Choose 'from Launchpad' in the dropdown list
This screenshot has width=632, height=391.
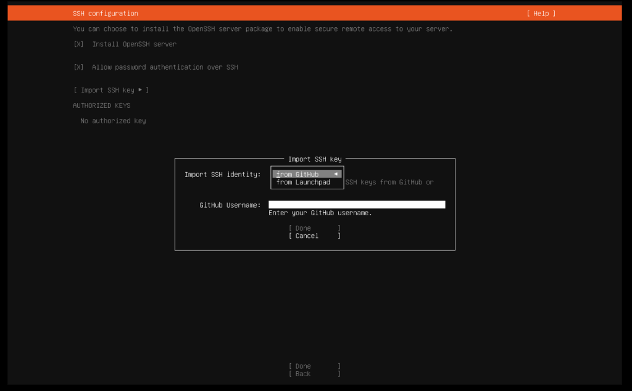point(303,183)
